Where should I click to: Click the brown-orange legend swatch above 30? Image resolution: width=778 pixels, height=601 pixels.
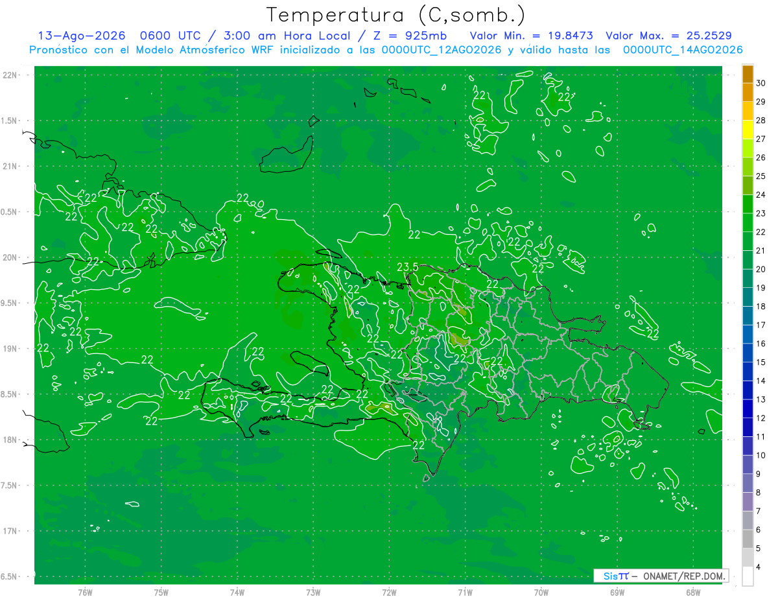click(x=748, y=74)
